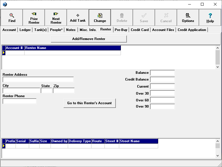
Task: Click the application logo in title bar
Action: click(5, 4)
